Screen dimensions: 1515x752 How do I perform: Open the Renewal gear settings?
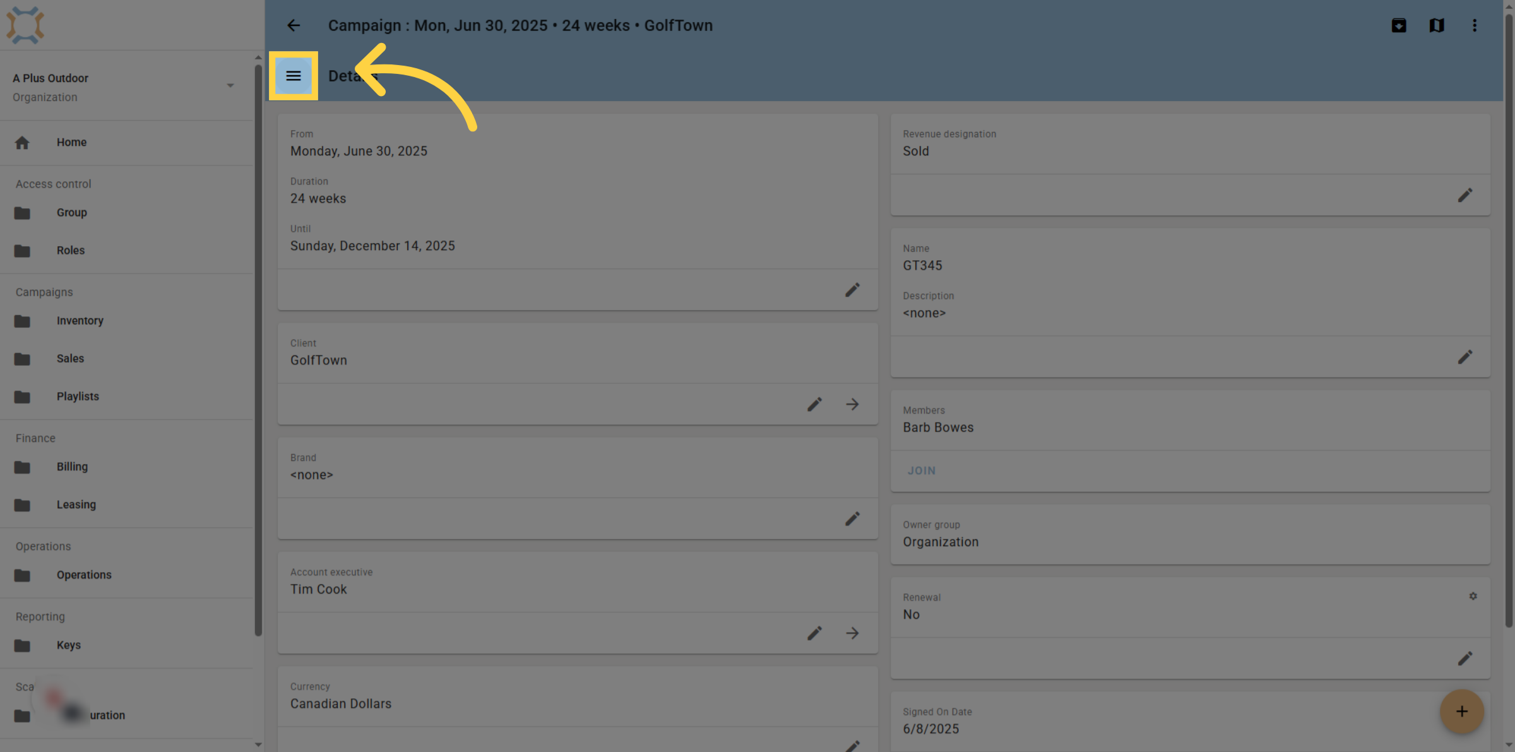pyautogui.click(x=1473, y=596)
